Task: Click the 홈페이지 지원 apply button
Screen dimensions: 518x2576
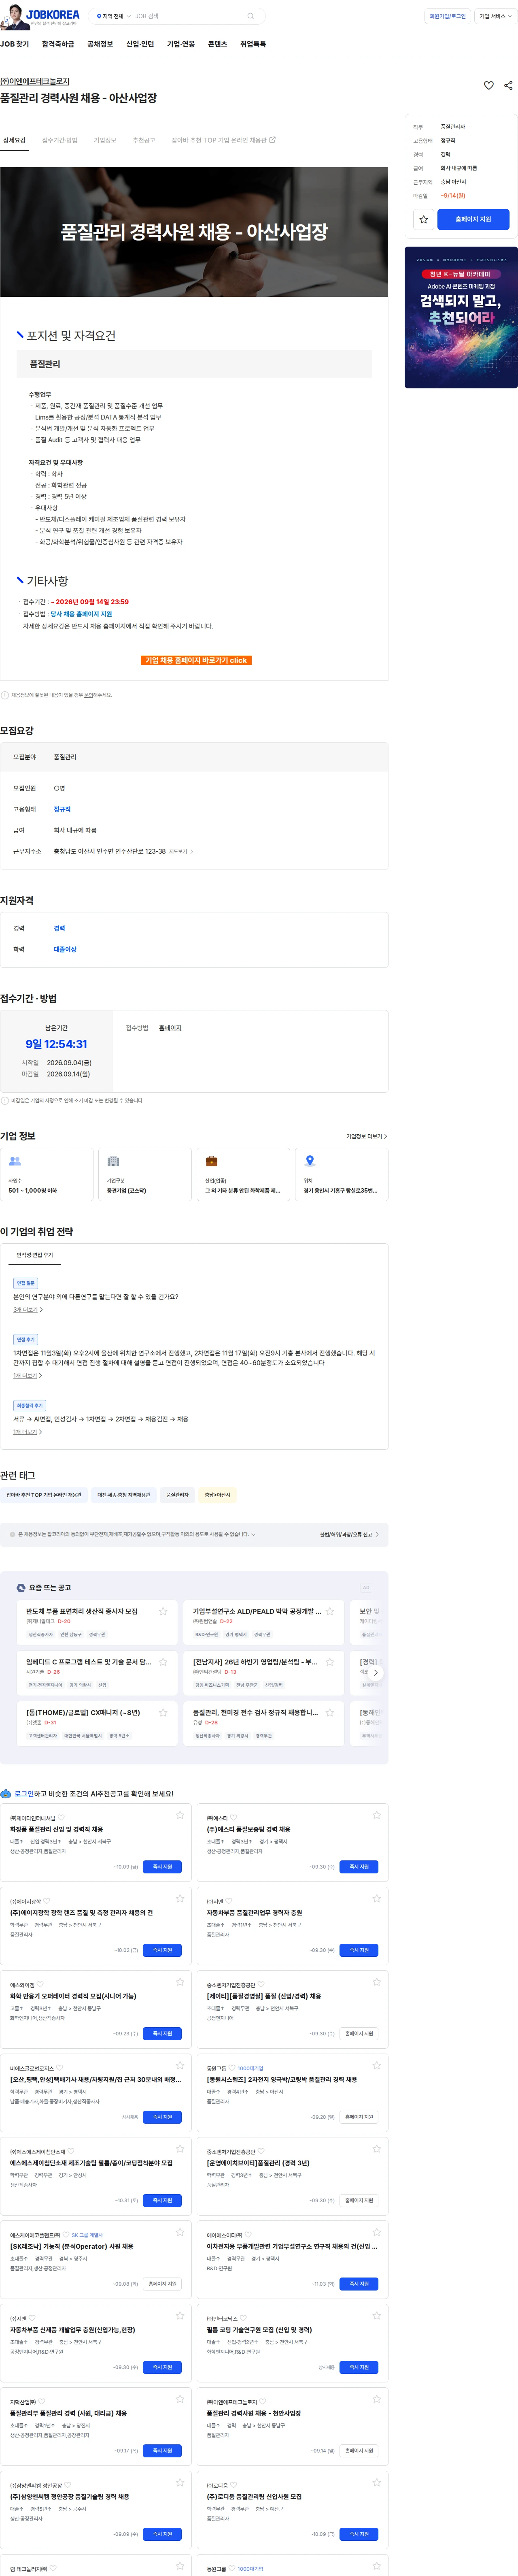Action: pos(473,219)
